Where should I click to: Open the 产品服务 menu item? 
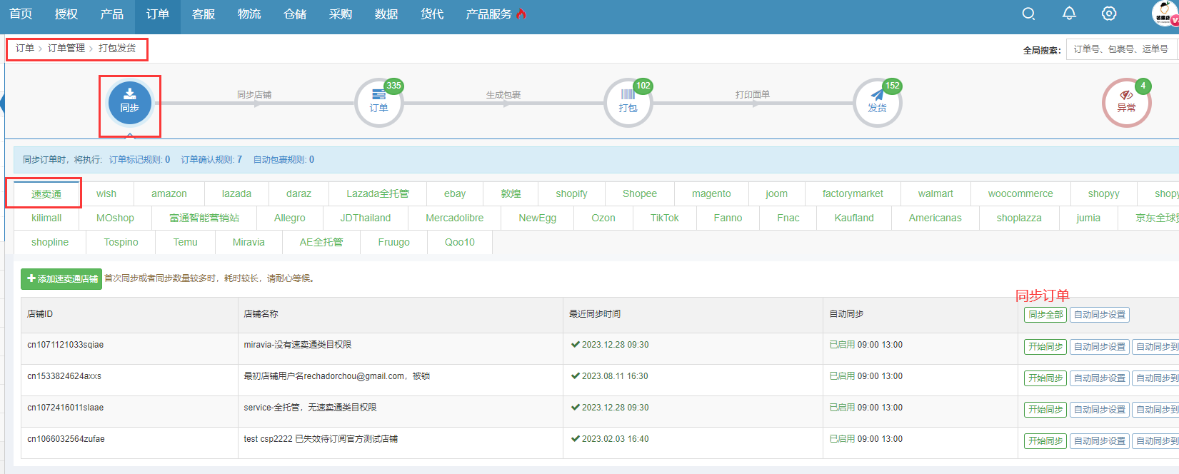(x=489, y=14)
